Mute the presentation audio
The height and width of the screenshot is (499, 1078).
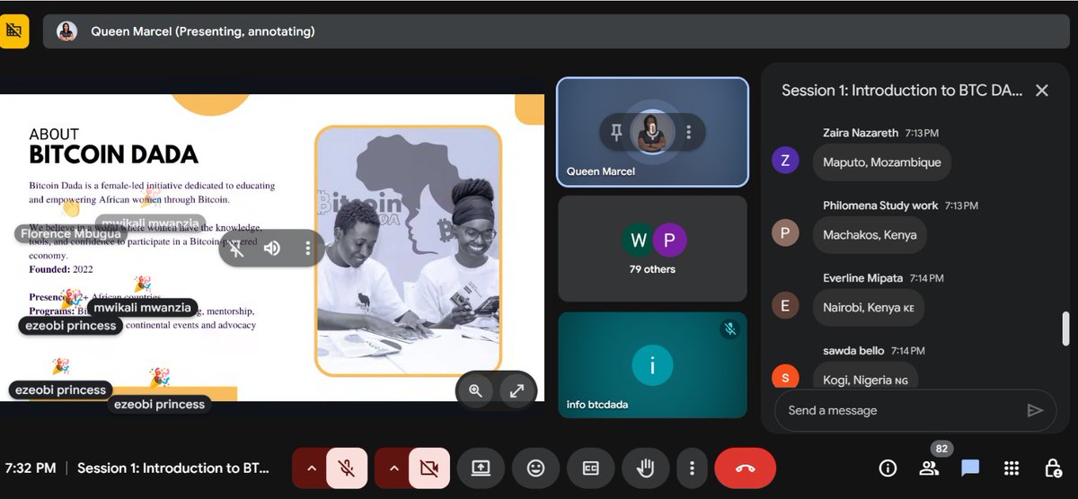click(271, 249)
